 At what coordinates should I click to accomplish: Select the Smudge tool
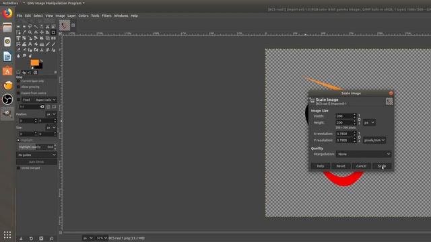[x=24, y=56]
